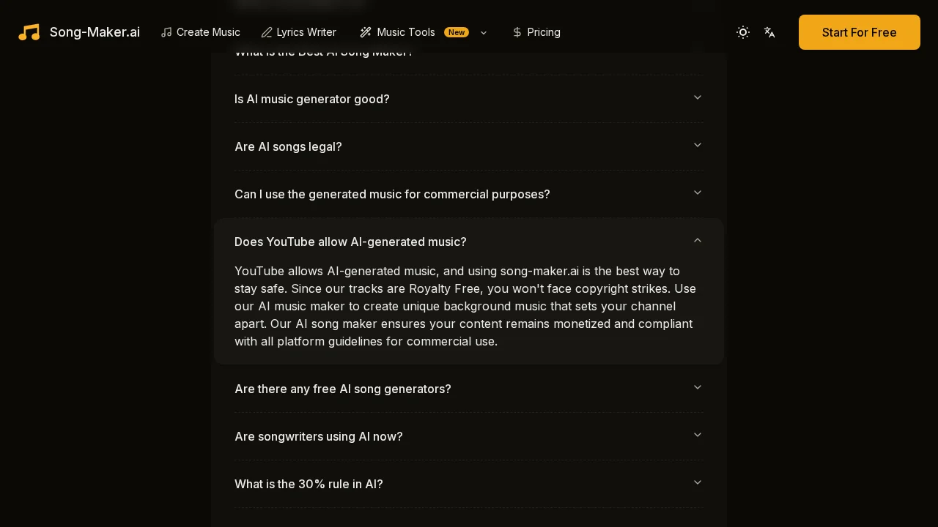
Task: Expand the 30% rule in AI question
Action: coord(698,482)
